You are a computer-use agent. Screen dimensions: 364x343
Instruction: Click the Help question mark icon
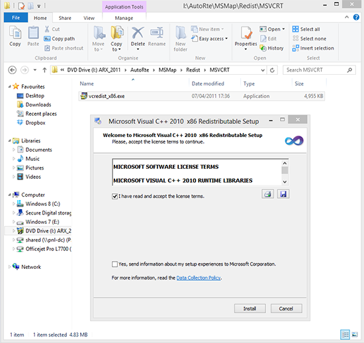[356, 17]
